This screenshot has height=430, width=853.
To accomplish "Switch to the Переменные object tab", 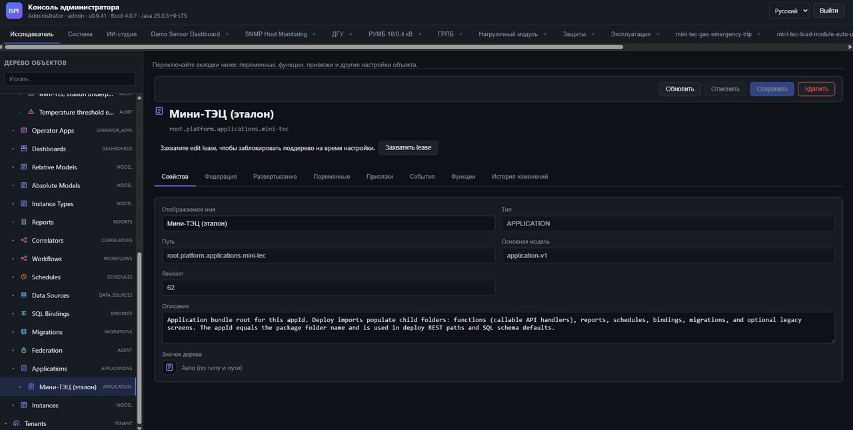I will pos(332,177).
